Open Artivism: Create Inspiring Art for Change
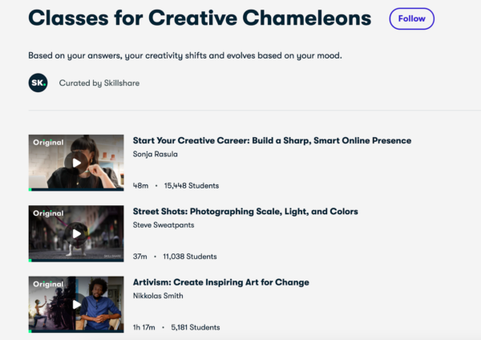 pos(220,282)
